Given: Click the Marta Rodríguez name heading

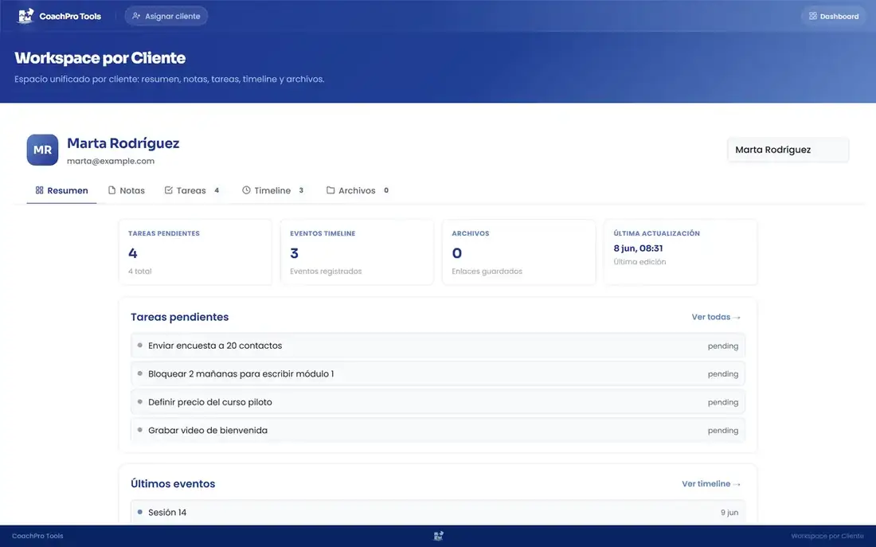Looking at the screenshot, I should pos(123,143).
